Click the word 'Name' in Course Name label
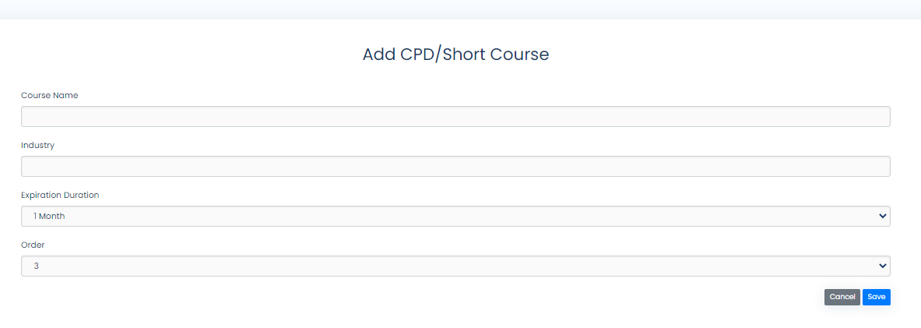The height and width of the screenshot is (328, 921). pos(65,95)
